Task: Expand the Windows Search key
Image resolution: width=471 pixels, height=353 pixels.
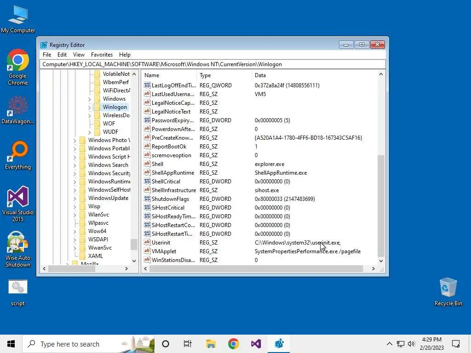Action: 75,165
